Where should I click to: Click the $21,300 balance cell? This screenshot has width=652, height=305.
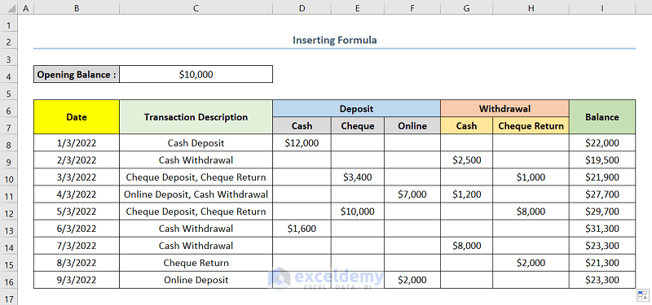pyautogui.click(x=602, y=263)
